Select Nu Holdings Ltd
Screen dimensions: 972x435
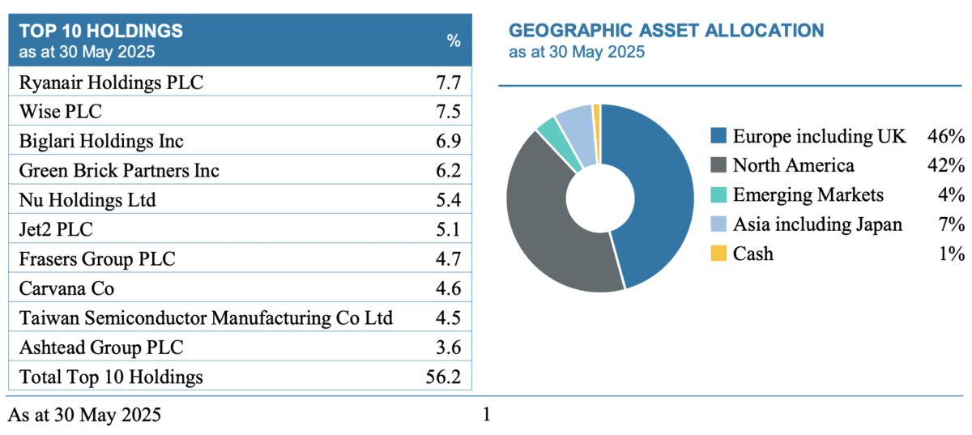(x=87, y=200)
